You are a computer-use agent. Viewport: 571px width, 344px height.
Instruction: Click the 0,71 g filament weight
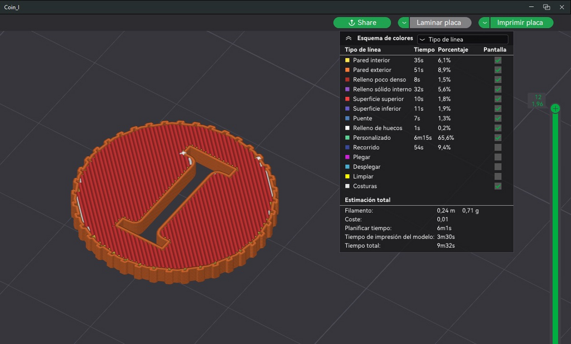[x=471, y=211]
